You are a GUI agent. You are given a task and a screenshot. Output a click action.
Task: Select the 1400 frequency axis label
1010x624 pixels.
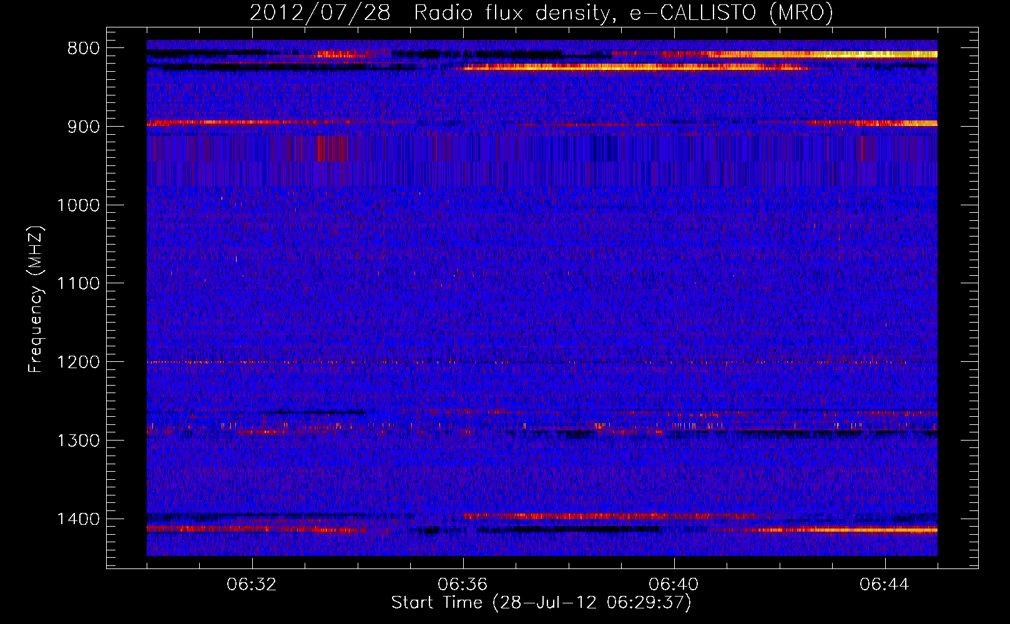[x=78, y=519]
